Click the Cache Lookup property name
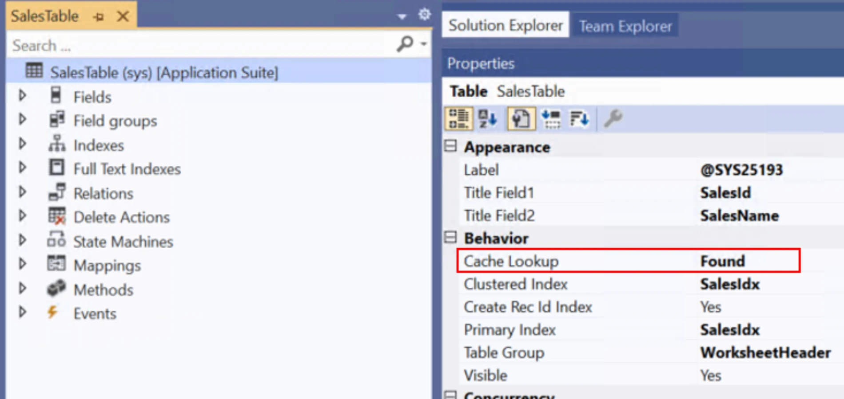The width and height of the screenshot is (844, 399). [x=511, y=261]
